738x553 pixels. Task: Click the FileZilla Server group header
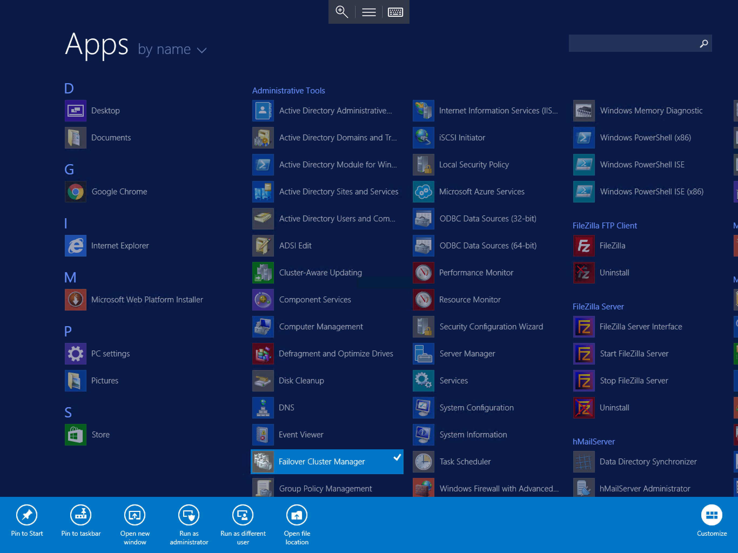click(x=598, y=306)
